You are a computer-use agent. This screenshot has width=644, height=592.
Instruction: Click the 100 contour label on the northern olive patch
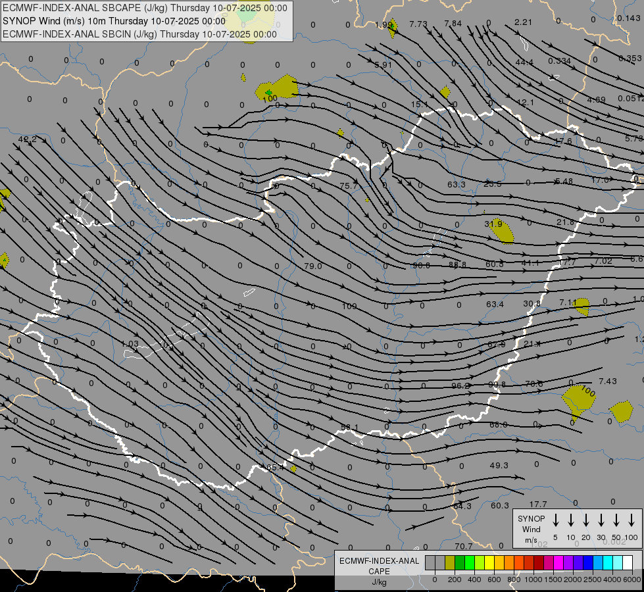(x=270, y=99)
